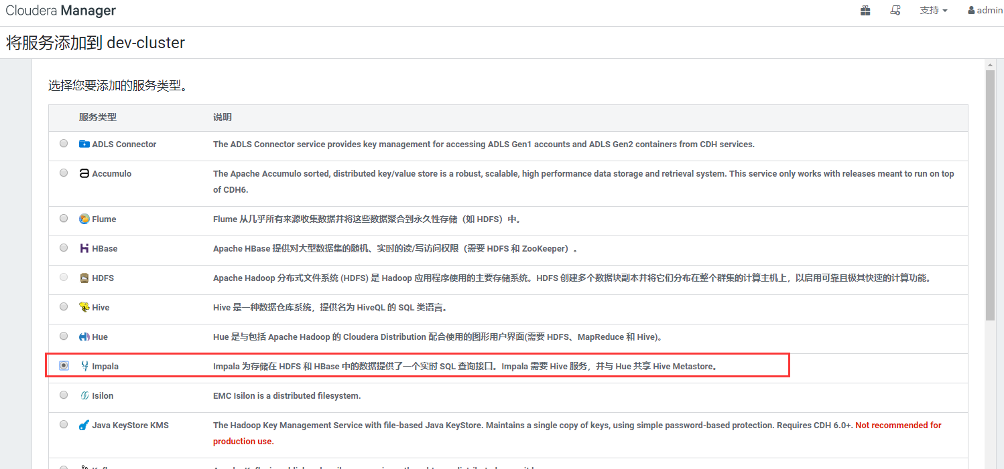1004x469 pixels.
Task: Click the Java KeyStore KMS key icon
Action: (84, 425)
